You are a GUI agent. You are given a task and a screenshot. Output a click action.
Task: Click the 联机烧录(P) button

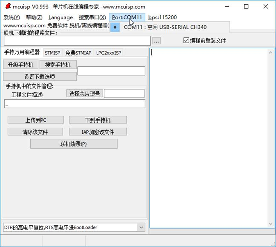point(74,144)
